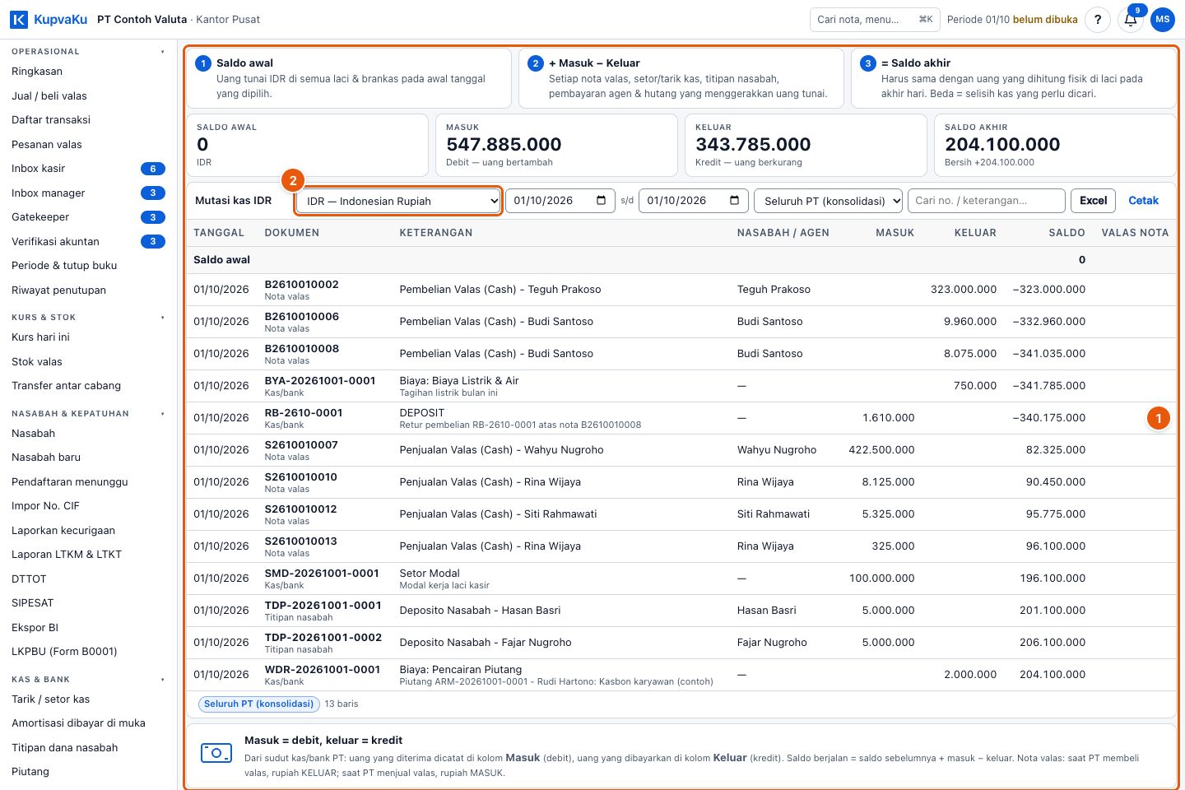The height and width of the screenshot is (790, 1185).
Task: Open calendar picker on start date field
Action: (x=601, y=201)
